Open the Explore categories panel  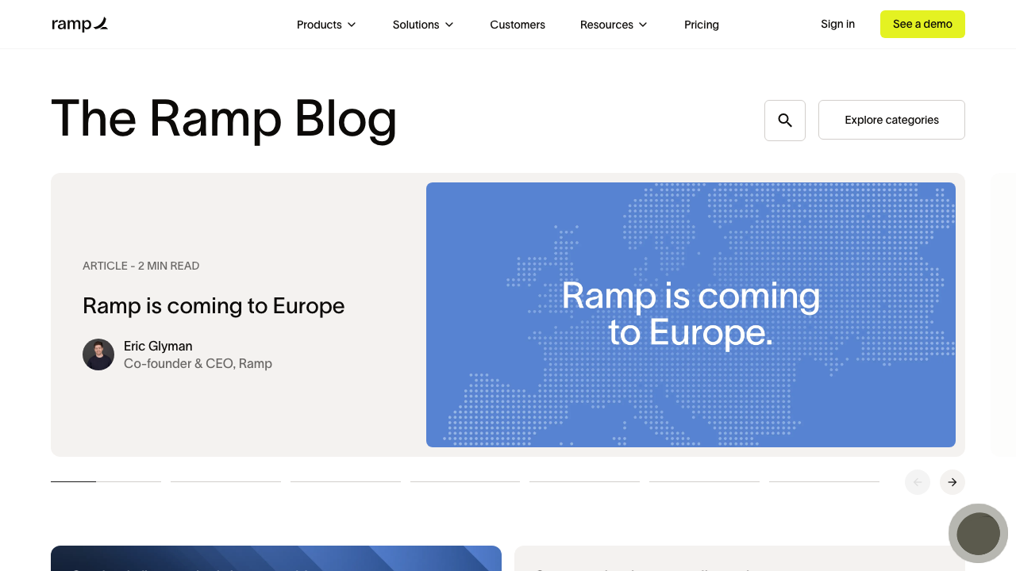(891, 120)
